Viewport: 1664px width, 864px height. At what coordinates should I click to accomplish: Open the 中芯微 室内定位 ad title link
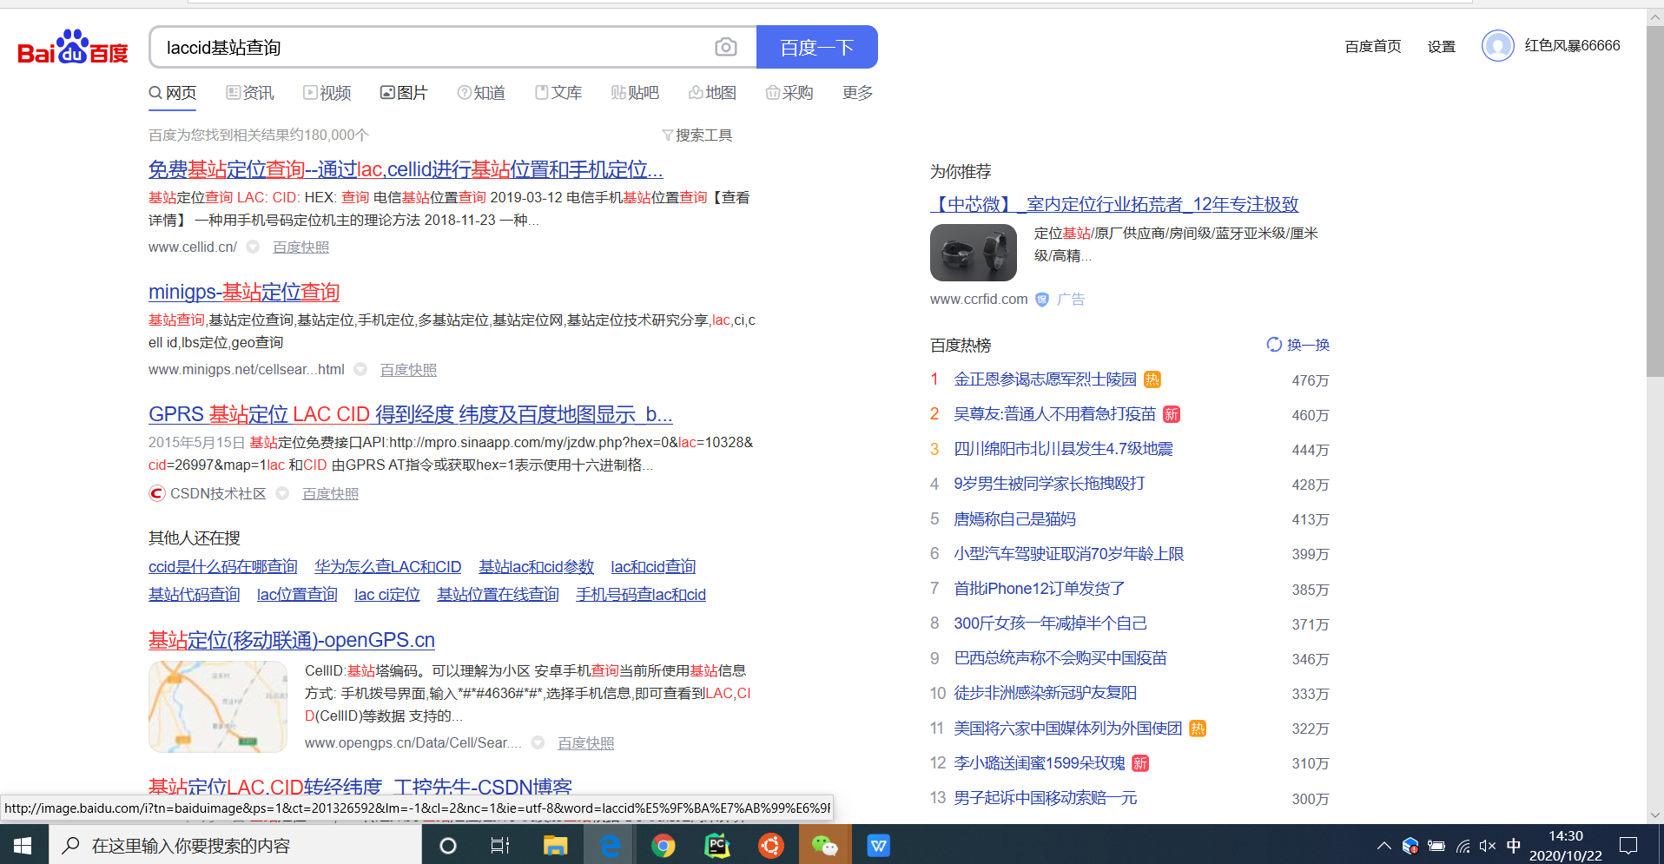tap(1114, 204)
